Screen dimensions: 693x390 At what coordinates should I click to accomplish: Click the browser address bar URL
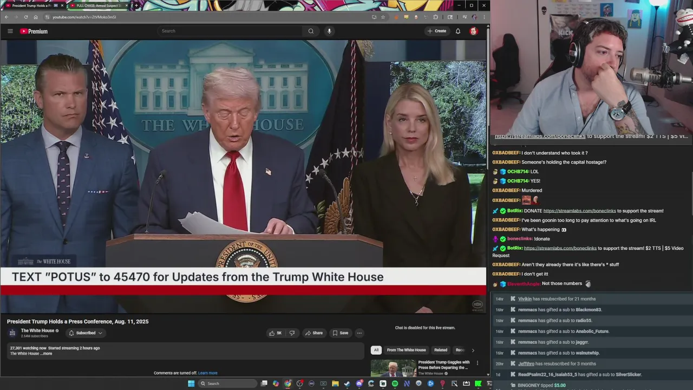[x=84, y=17]
